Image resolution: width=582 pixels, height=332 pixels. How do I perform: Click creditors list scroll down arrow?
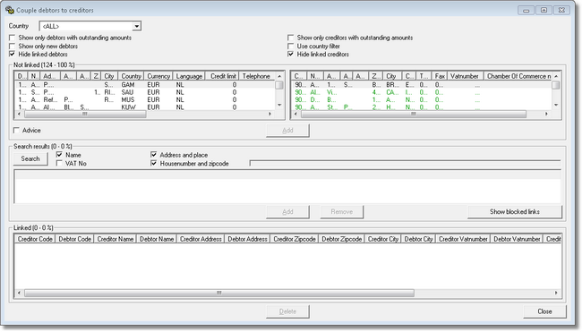[x=556, y=106]
